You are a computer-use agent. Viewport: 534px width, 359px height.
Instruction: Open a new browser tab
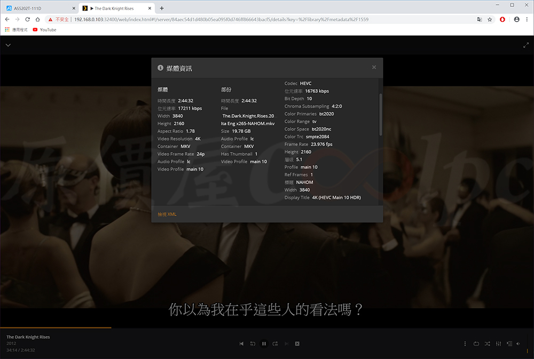coord(162,8)
